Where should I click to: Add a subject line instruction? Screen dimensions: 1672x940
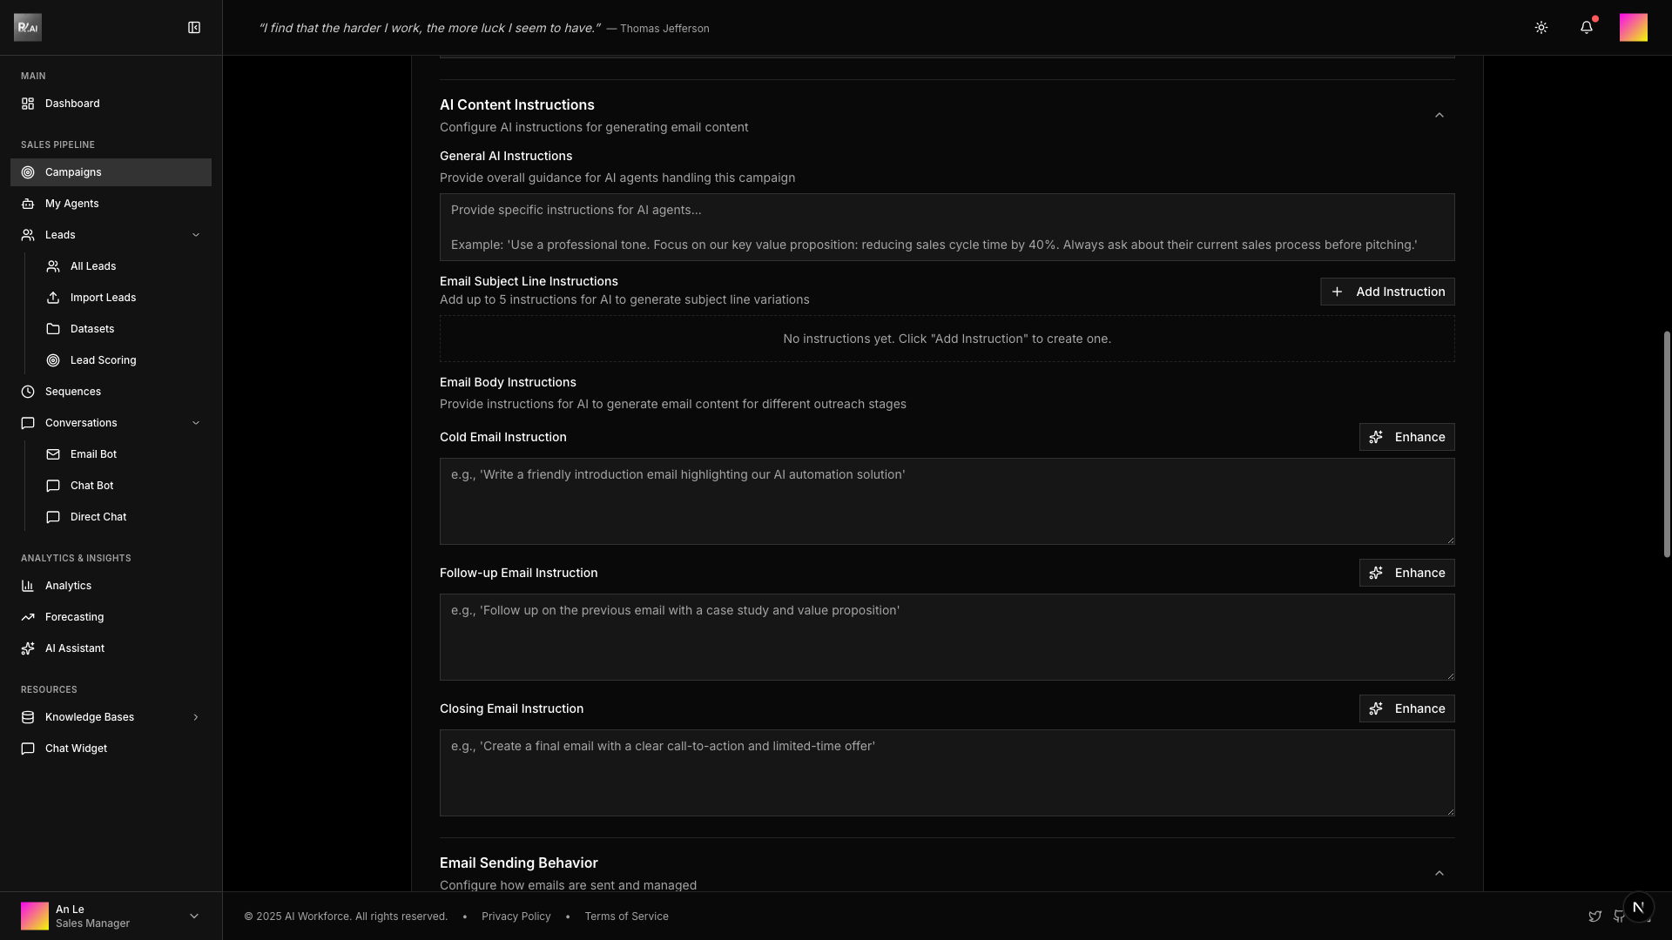point(1387,292)
